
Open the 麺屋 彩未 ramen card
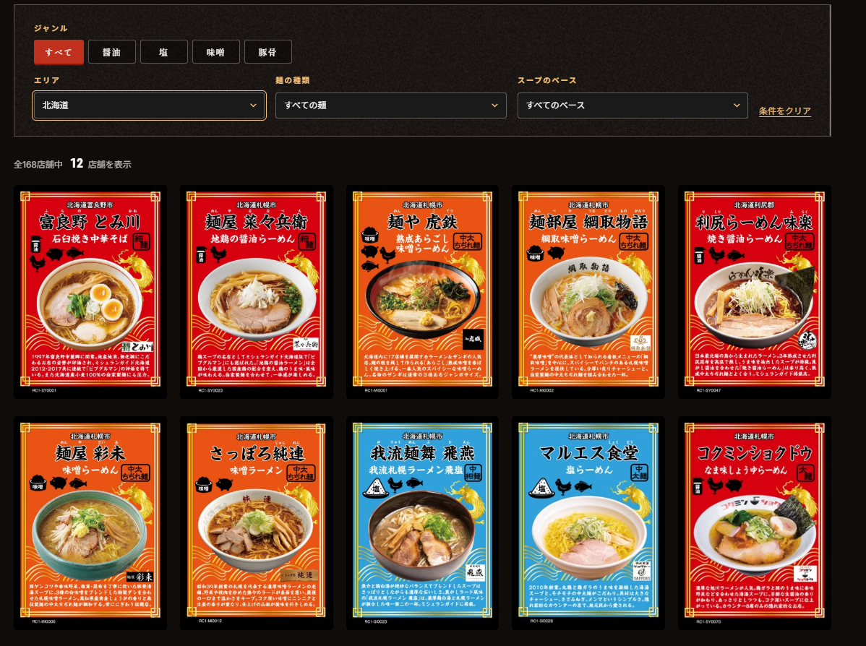coord(90,523)
